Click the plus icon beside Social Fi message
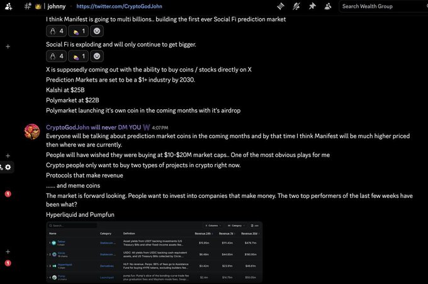 click(x=8, y=46)
